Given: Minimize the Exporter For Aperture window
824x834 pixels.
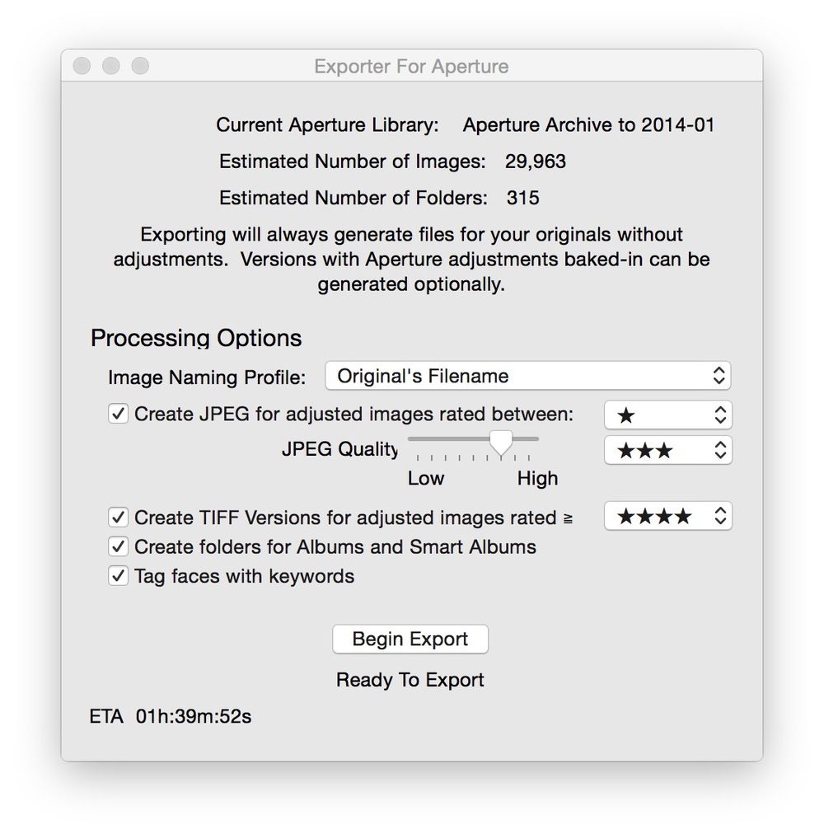Looking at the screenshot, I should pyautogui.click(x=111, y=66).
